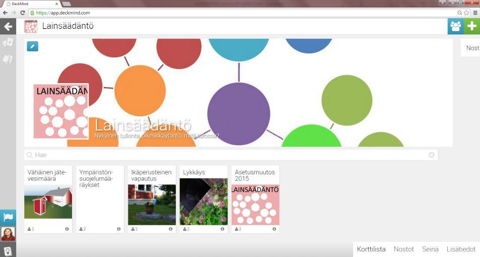Switch to Seinä tab
The image size is (480, 257).
pyautogui.click(x=430, y=249)
